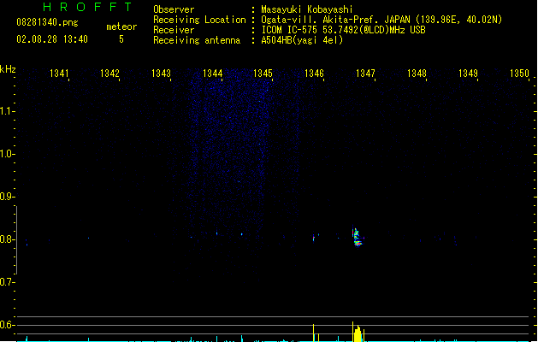Image resolution: width=538 pixels, height=342 pixels.
Task: Click the 1349 time marker
Action: pos(468,74)
